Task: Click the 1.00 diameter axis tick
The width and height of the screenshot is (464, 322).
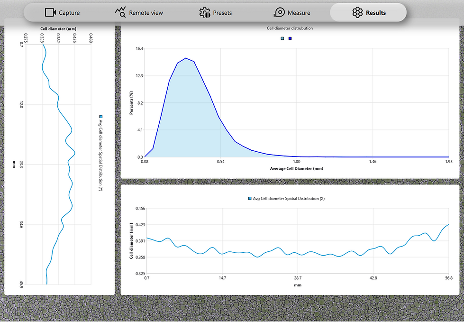Action: click(297, 162)
